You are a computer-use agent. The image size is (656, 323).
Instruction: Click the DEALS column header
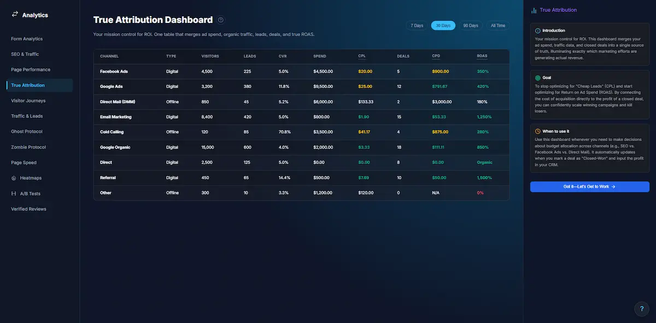403,56
